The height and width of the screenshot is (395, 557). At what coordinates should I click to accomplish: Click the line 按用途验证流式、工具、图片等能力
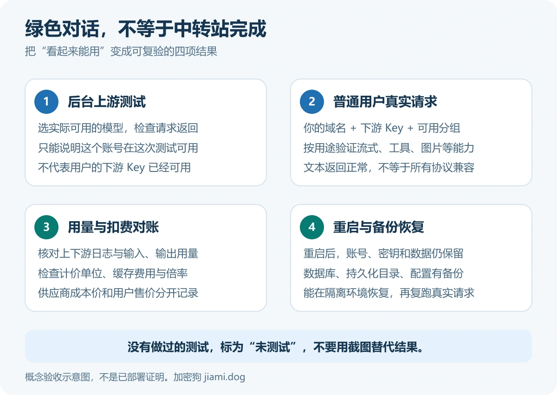pos(389,148)
